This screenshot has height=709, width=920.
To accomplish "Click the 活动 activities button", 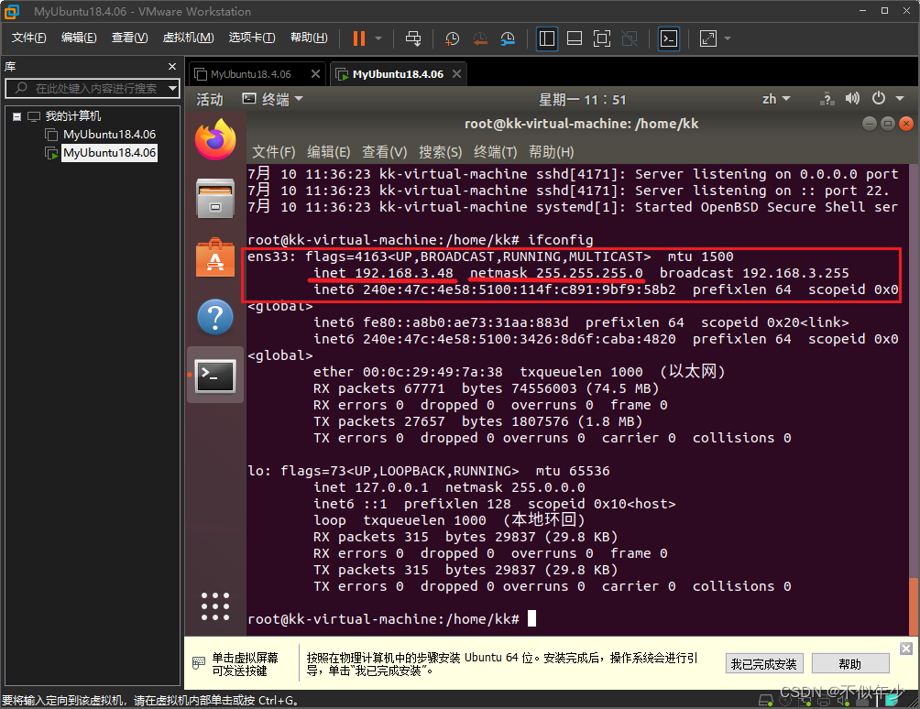I will (x=210, y=99).
